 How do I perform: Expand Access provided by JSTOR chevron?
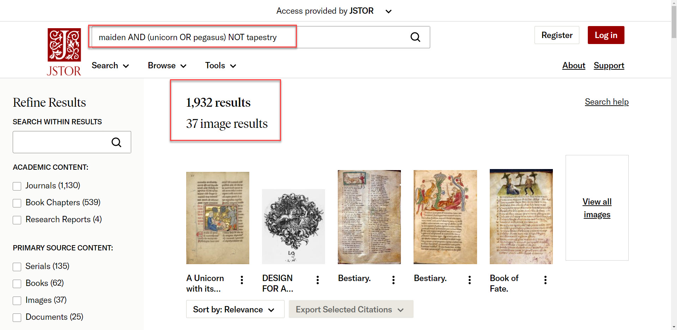(x=389, y=11)
